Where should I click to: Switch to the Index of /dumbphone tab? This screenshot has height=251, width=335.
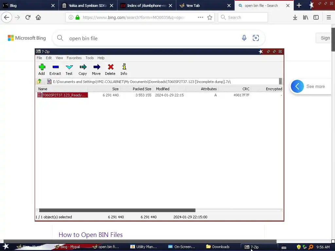tap(147, 6)
